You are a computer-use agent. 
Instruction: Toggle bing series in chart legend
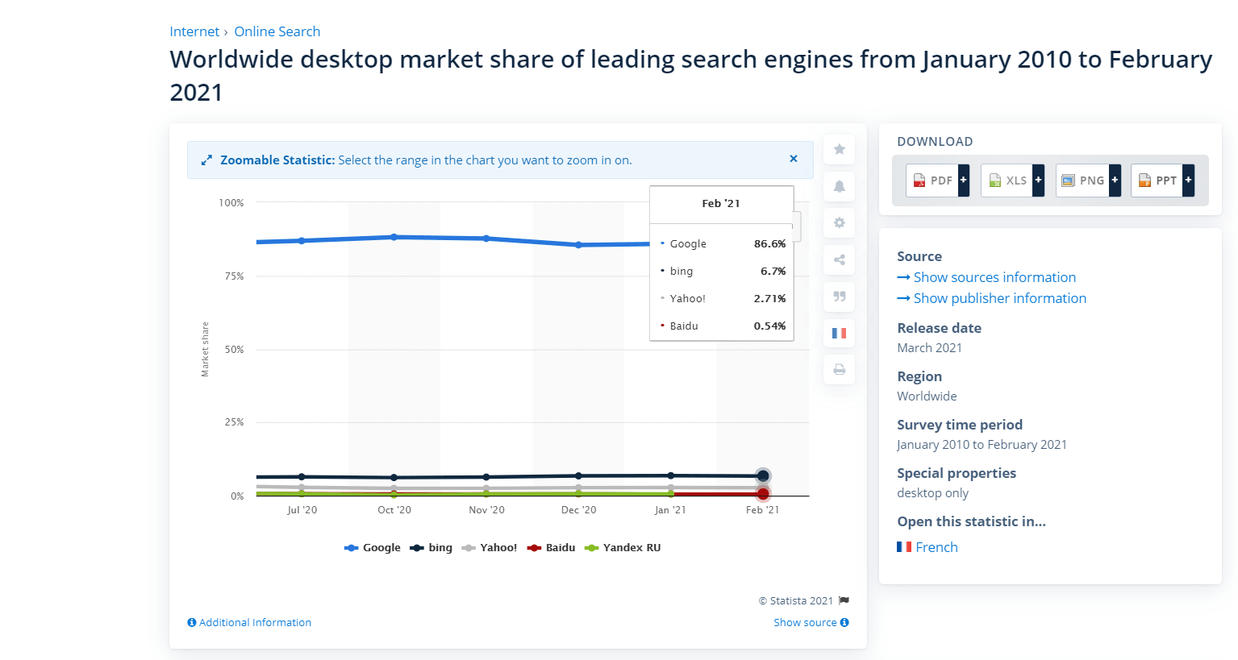coord(431,548)
